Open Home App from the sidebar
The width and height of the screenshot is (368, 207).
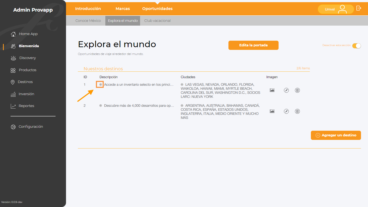coord(28,34)
